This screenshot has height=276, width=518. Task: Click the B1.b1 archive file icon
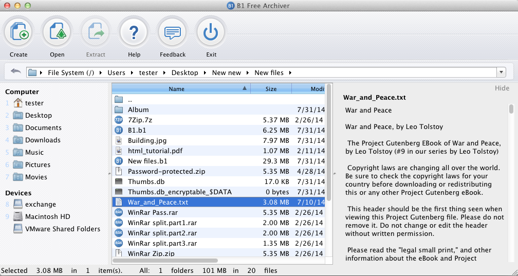click(119, 130)
